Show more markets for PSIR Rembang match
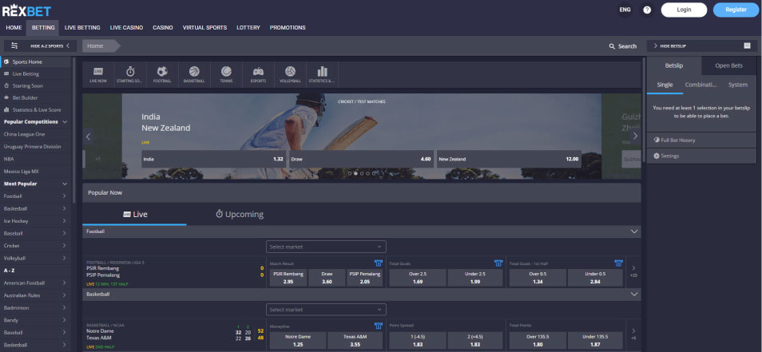The image size is (762, 352). pos(633,271)
